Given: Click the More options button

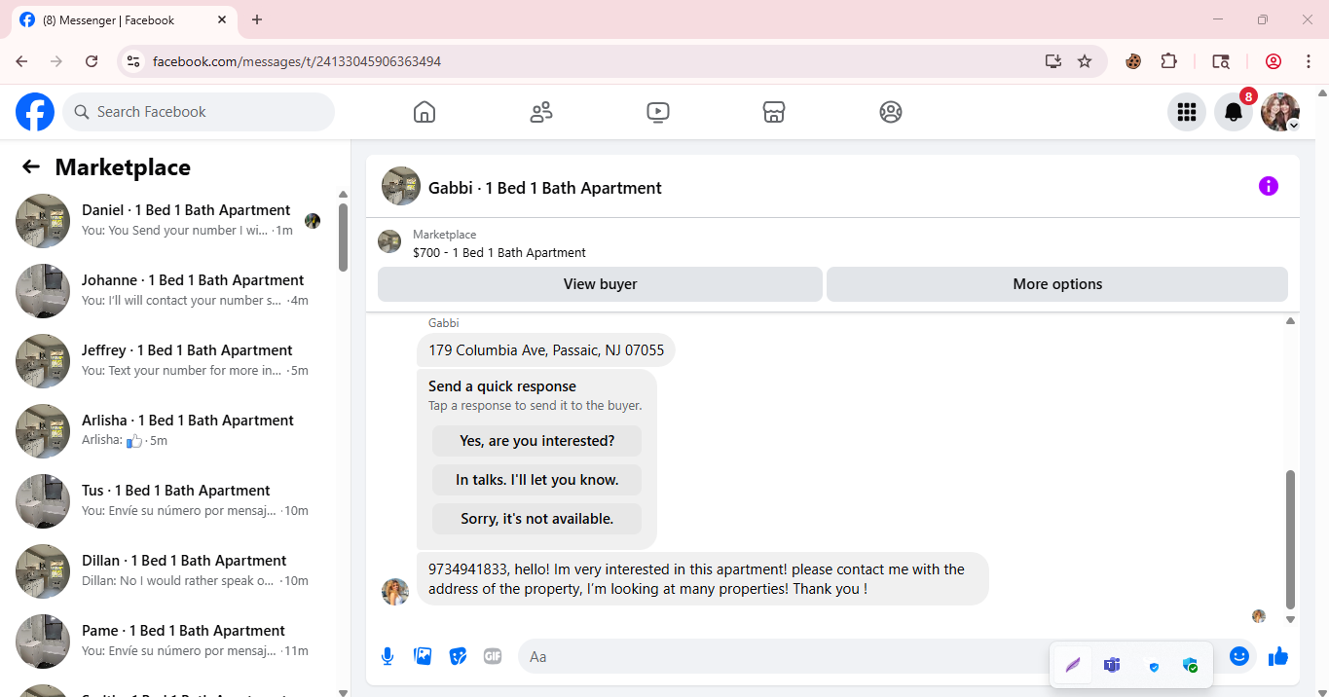Looking at the screenshot, I should [x=1057, y=284].
